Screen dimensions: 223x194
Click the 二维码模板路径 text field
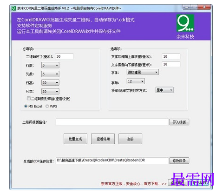point(112,122)
